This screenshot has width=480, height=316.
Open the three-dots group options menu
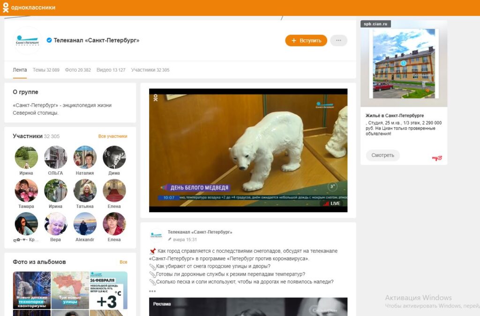click(338, 40)
